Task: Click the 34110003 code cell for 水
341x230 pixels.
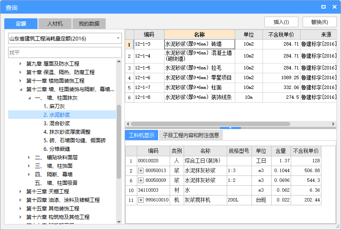Action: point(153,190)
